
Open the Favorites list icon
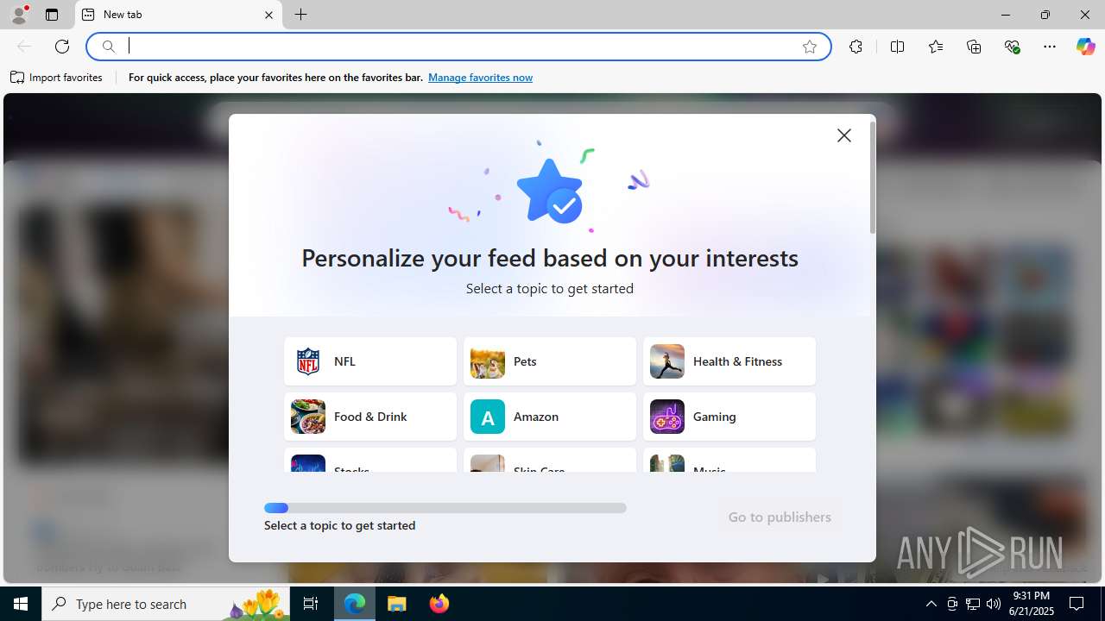coord(936,47)
